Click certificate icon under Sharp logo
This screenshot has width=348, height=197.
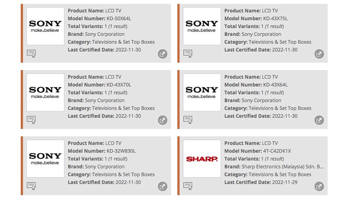(188, 186)
